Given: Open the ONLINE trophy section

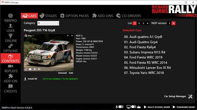Looking at the screenshot, I should 10,38.
